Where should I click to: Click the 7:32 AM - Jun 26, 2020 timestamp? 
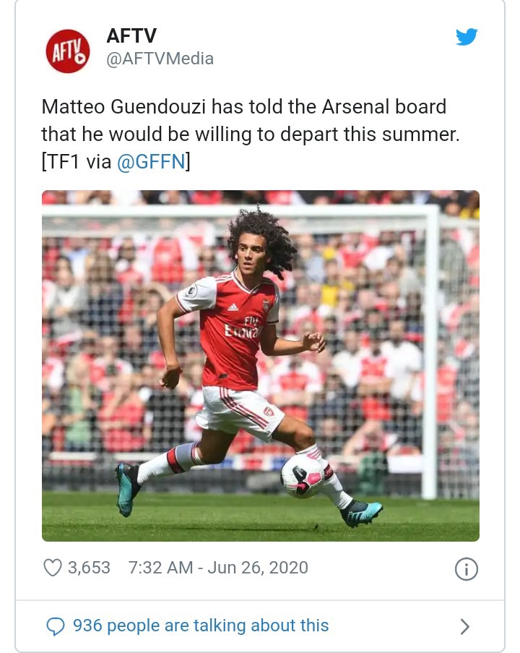click(x=218, y=568)
